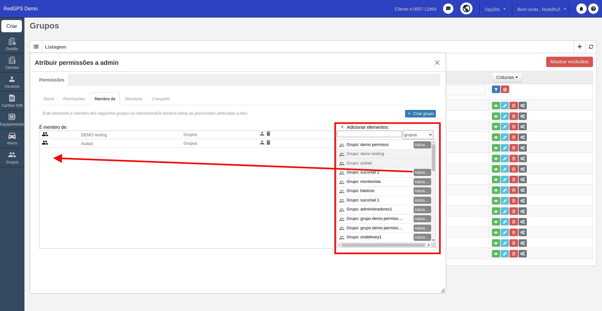The width and height of the screenshot is (602, 311).
Task: Close the Atribuir permissões dialog
Action: pos(437,63)
